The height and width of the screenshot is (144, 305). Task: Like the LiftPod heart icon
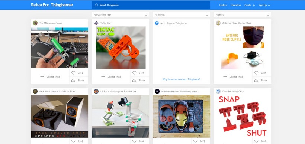point(134,141)
